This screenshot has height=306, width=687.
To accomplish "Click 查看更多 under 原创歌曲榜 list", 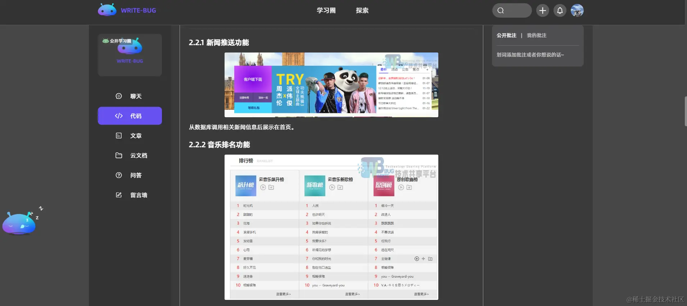I will pyautogui.click(x=421, y=294).
